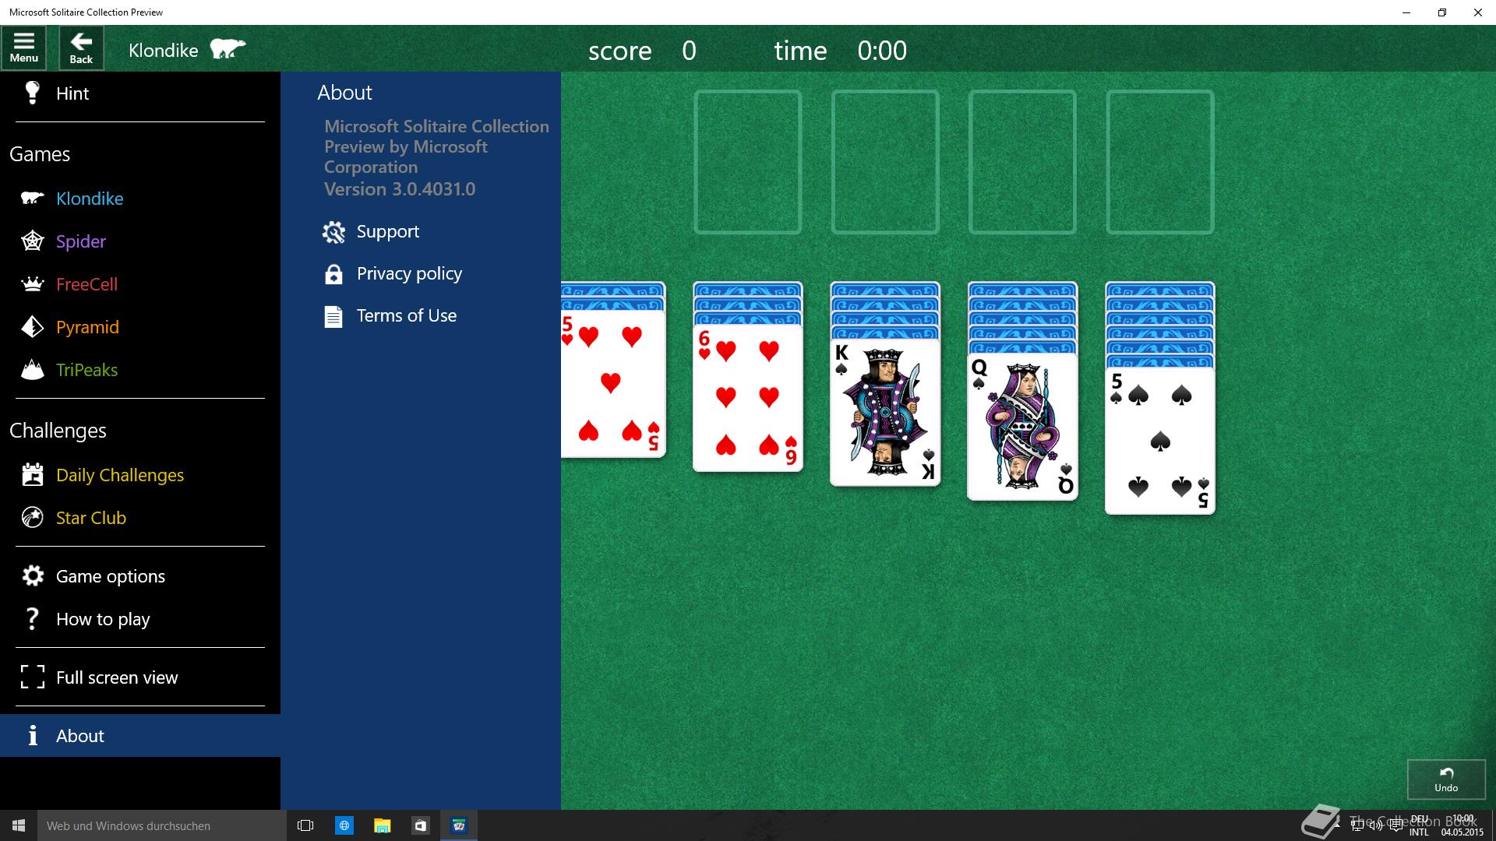The image size is (1496, 841).
Task: Click the 5 of hearts card
Action: [x=613, y=384]
